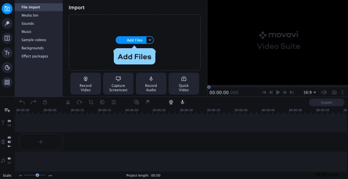Click the Play button in player

[278, 93]
